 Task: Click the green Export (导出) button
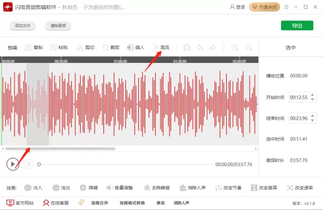pos(297,25)
